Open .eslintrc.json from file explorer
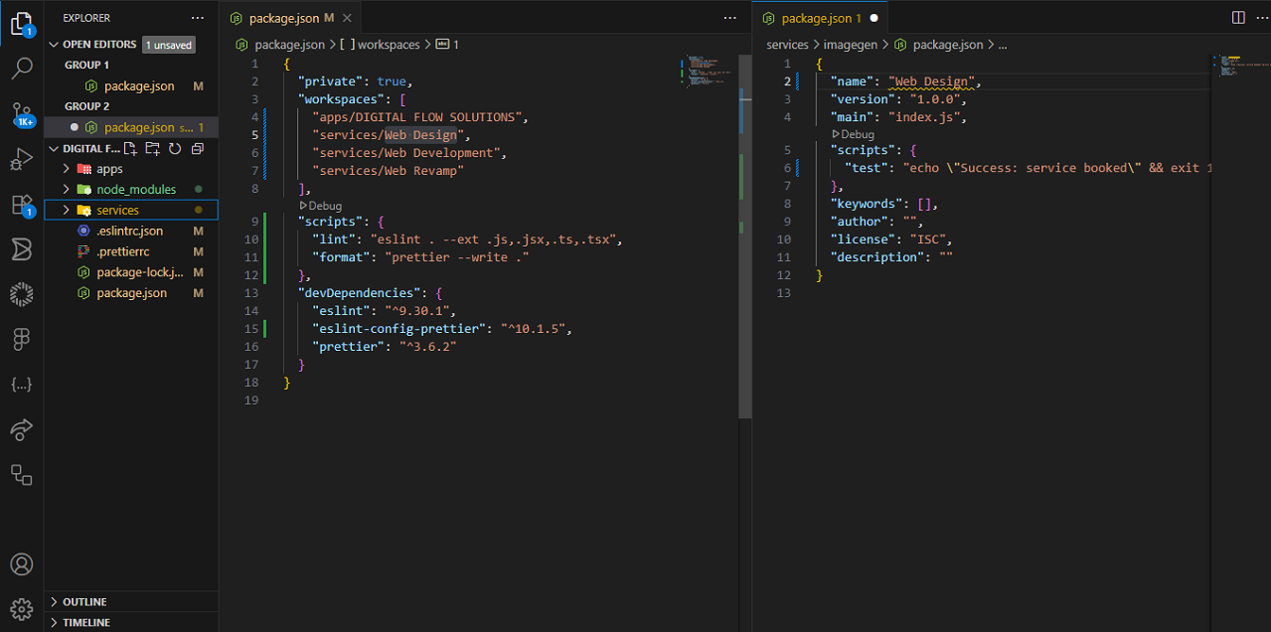The width and height of the screenshot is (1271, 632). tap(129, 232)
